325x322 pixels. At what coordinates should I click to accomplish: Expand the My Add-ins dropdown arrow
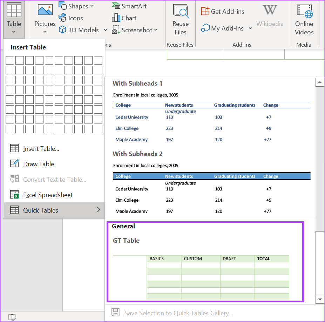tap(250, 28)
